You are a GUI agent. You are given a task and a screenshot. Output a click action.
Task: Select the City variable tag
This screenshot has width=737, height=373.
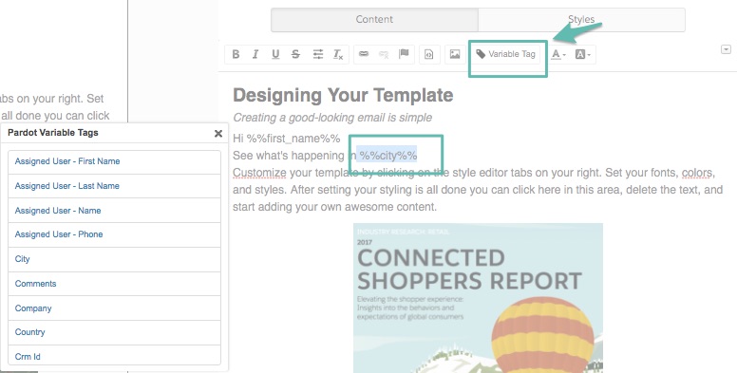tap(114, 259)
